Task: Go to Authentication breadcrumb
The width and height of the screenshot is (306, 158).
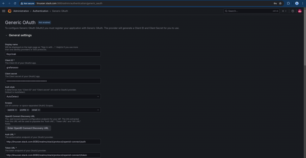Action: (40, 11)
